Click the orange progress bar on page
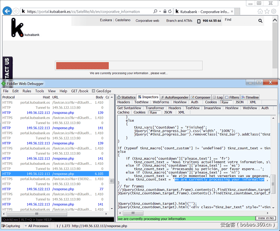 click(83, 66)
